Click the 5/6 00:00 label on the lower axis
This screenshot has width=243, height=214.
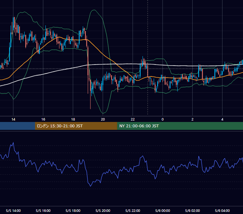tap(163, 210)
